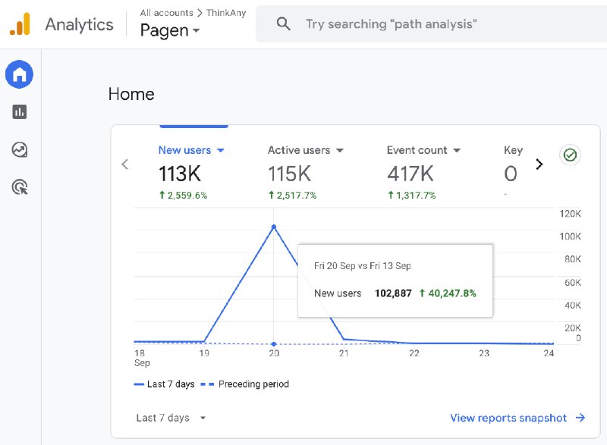Click the search magnifier icon

(283, 24)
